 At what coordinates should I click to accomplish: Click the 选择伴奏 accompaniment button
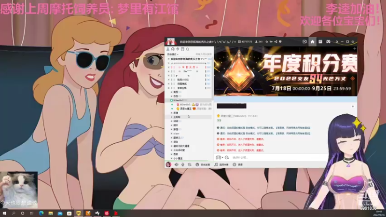(221, 164)
